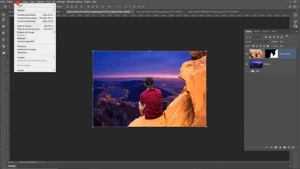Toggle lock image pixels brush icon
The height and width of the screenshot is (169, 300).
coord(257,46)
